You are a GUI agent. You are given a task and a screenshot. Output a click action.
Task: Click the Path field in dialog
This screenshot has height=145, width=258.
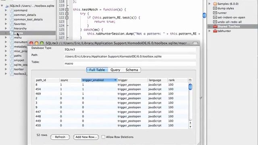130,56
